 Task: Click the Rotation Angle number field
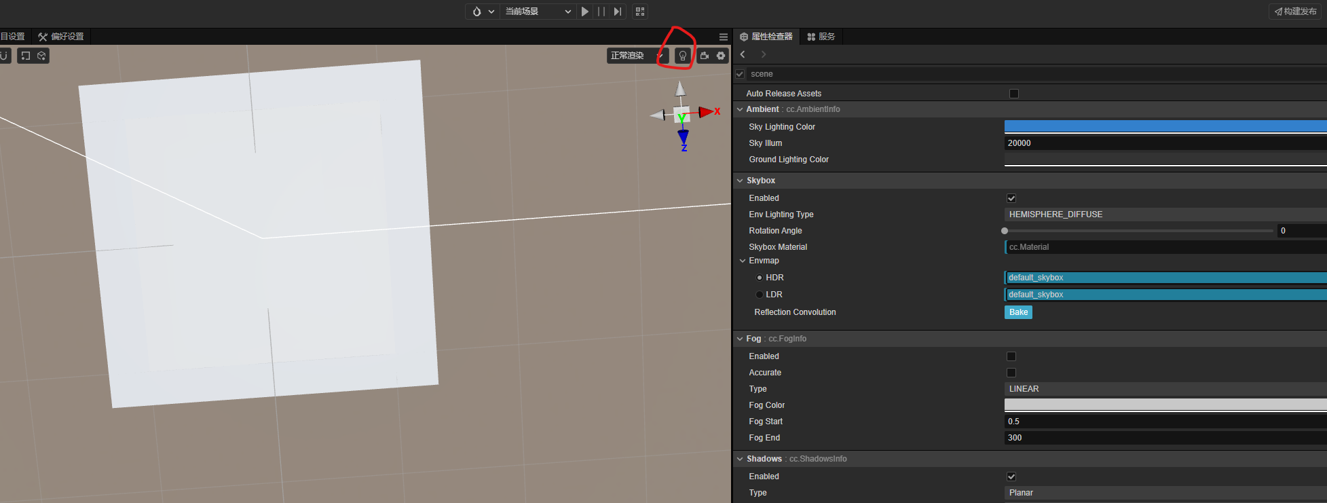coord(1302,231)
